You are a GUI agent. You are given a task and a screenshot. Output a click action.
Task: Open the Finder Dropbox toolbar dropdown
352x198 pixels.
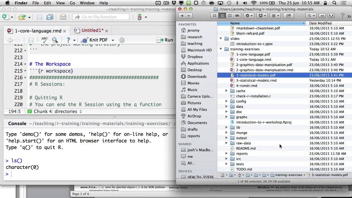[262, 16]
